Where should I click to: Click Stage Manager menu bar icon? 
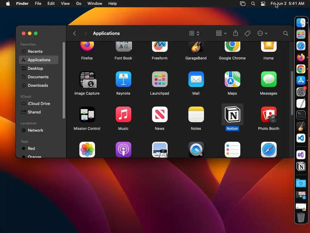point(242,4)
